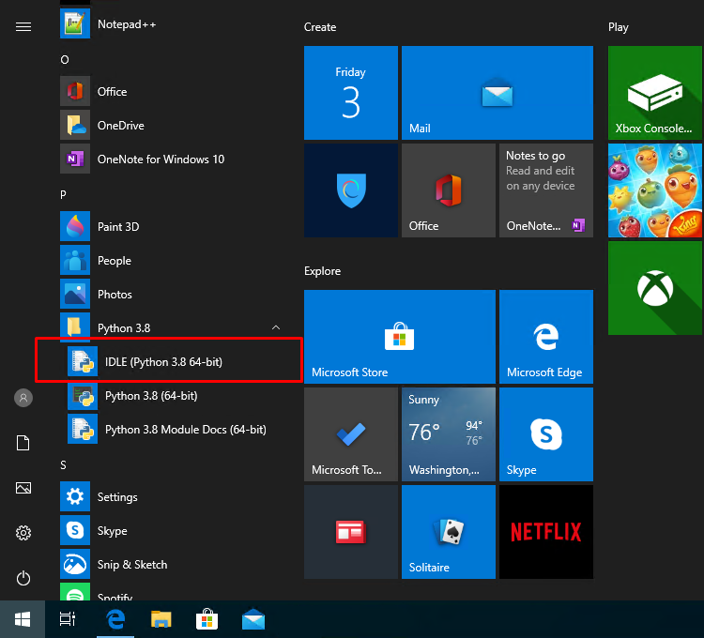Click the Power button in the sidebar
This screenshot has height=638, width=704.
[x=23, y=578]
